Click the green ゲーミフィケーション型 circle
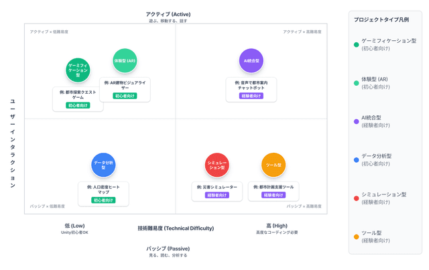This screenshot has width=429, height=270. tap(78, 70)
